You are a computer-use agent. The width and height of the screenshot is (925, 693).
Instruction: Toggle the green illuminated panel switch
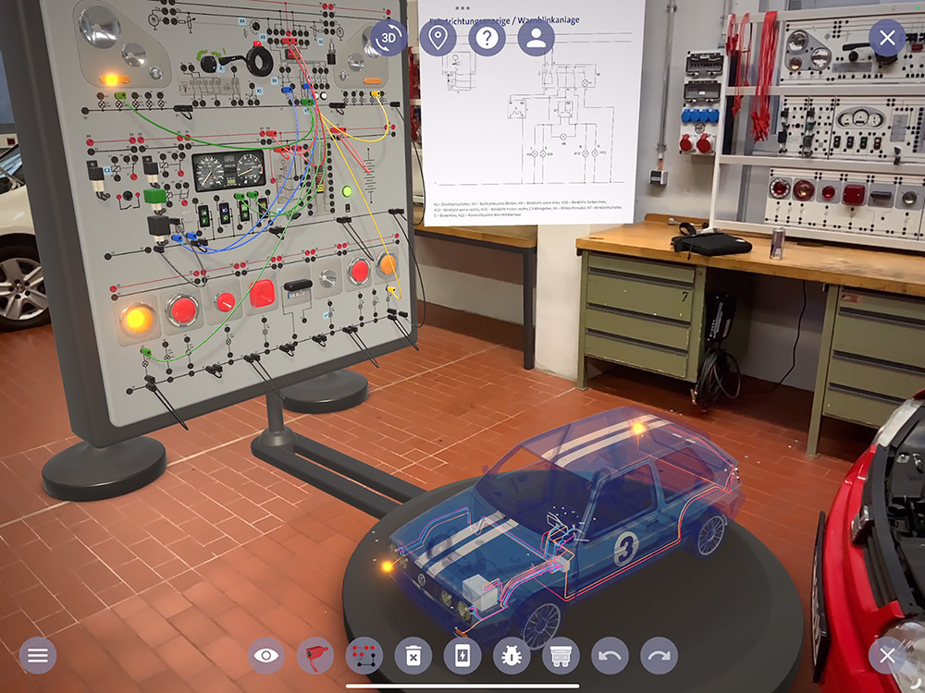point(347,192)
